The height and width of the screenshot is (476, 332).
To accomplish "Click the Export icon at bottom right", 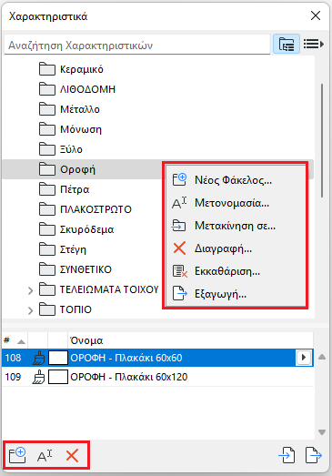I will 314,455.
